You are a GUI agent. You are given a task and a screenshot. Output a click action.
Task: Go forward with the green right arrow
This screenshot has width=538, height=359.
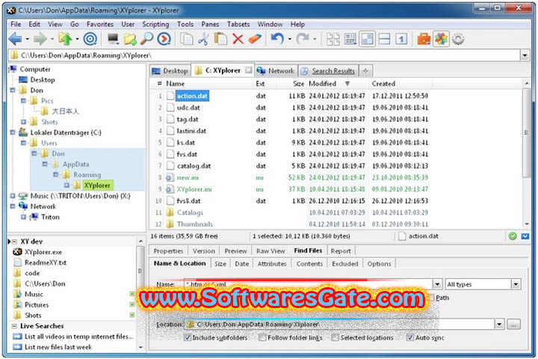click(x=40, y=39)
